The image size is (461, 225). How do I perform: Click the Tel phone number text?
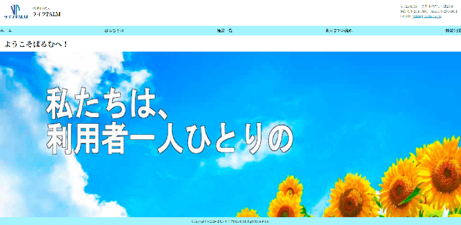(414, 11)
